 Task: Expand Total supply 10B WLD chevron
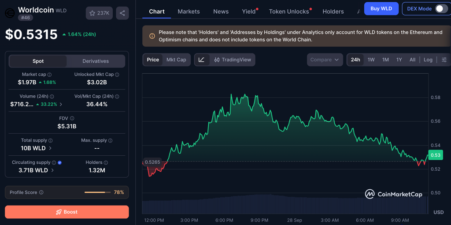[50, 148]
